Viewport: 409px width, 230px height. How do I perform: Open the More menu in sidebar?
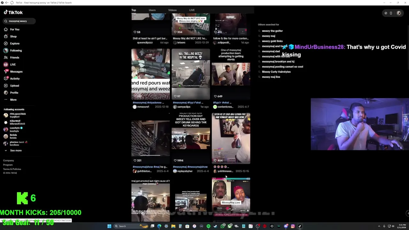[x=10, y=100]
